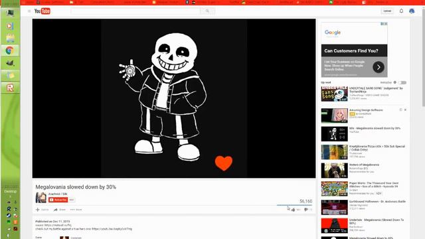
Task: Click the ad info icon beside close
Action: (x=400, y=110)
